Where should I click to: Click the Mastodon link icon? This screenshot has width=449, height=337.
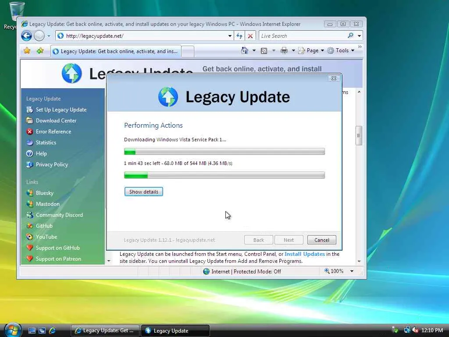(x=29, y=204)
